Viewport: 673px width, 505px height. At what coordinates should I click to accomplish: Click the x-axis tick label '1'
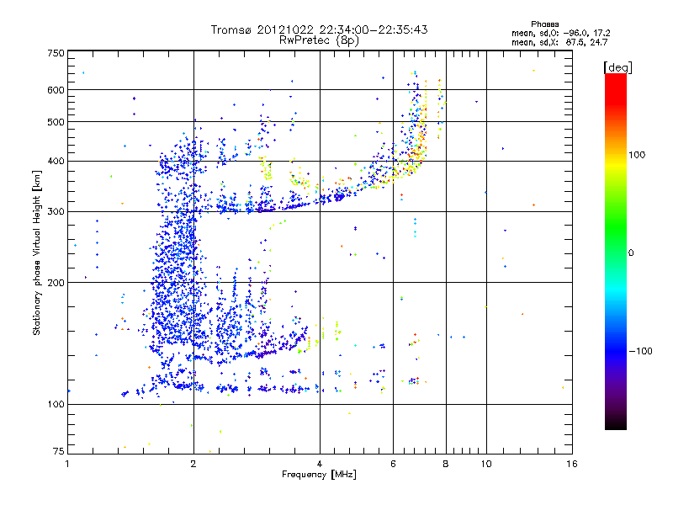(x=67, y=464)
